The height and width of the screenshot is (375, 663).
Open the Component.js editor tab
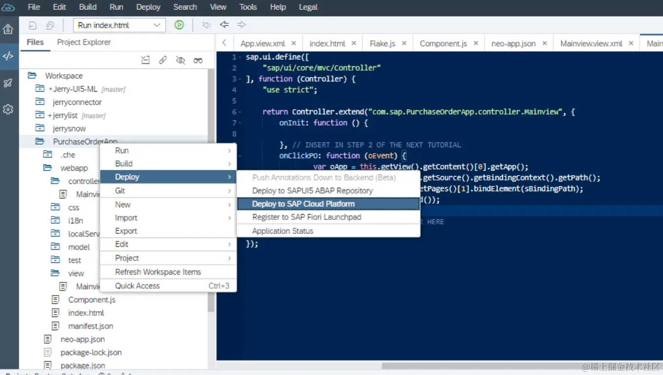pyautogui.click(x=443, y=43)
